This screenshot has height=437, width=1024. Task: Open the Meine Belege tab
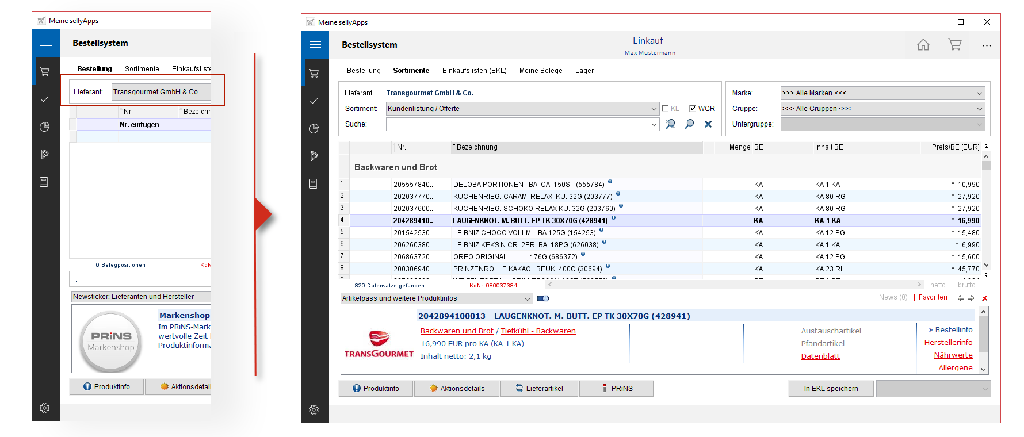point(540,71)
